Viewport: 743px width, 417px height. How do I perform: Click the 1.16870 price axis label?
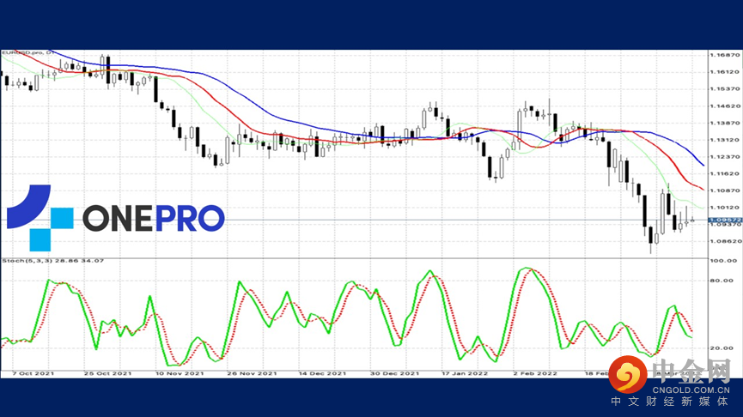[724, 56]
